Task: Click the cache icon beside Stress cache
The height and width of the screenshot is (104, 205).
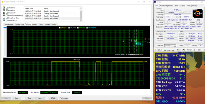Action: tap(4, 13)
